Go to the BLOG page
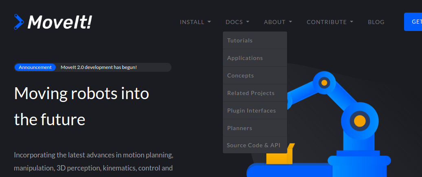This screenshot has width=422, height=177. coord(376,22)
